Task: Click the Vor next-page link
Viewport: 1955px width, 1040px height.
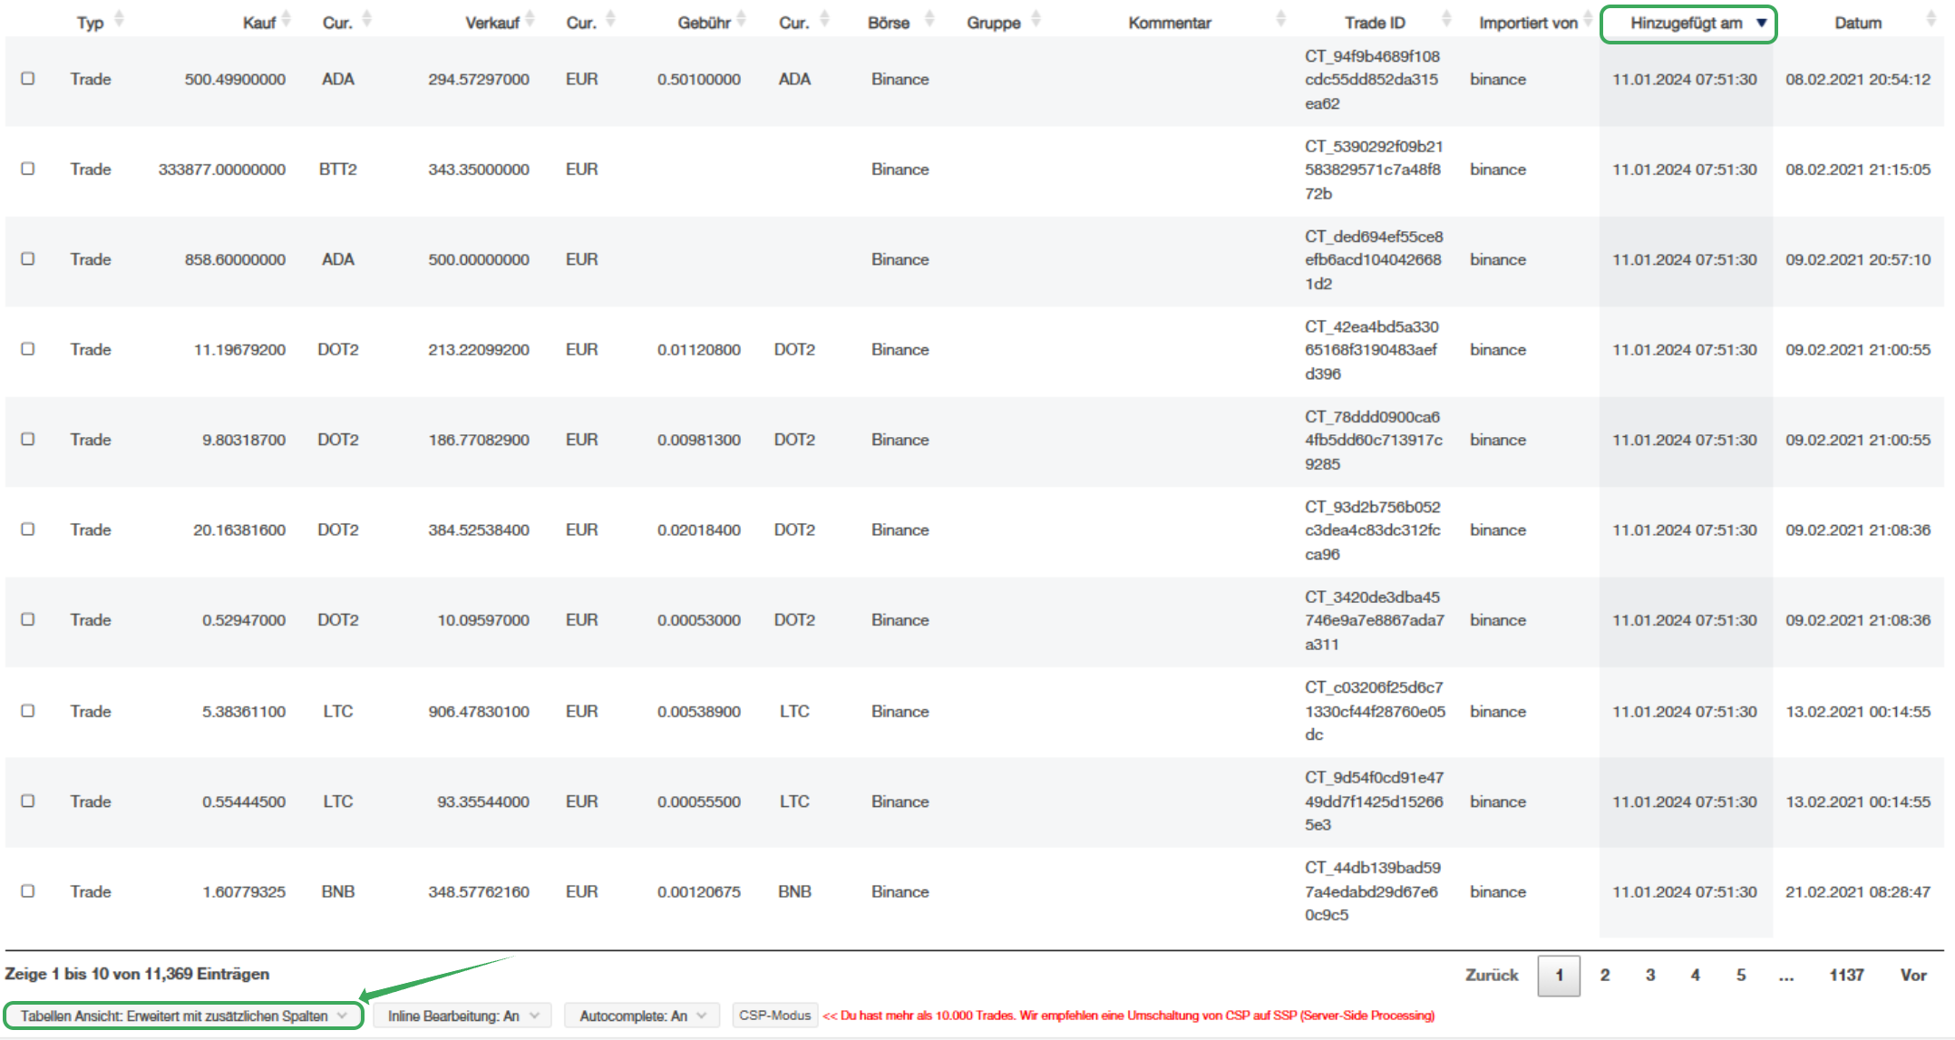Action: (x=1913, y=976)
